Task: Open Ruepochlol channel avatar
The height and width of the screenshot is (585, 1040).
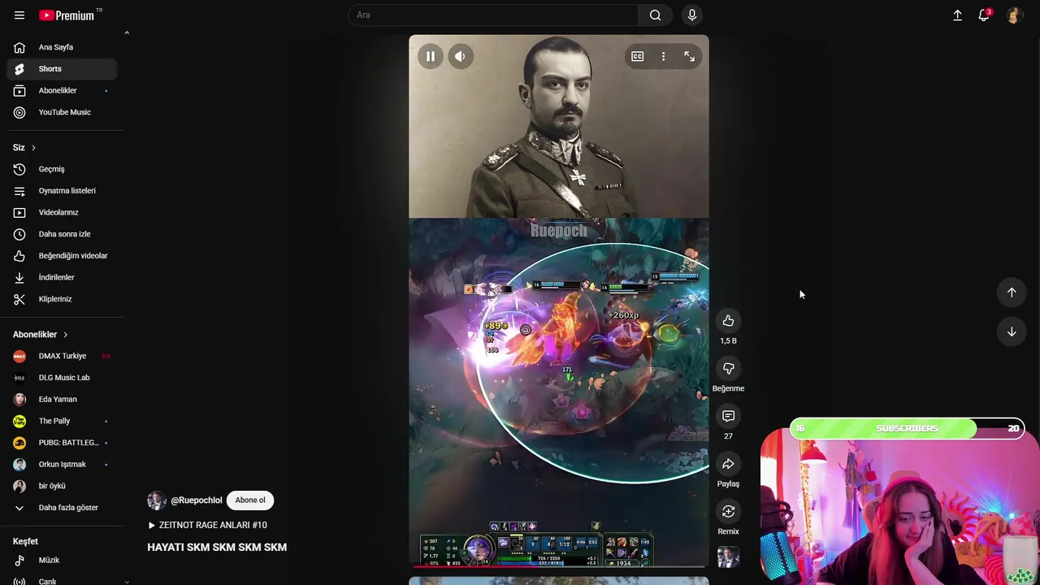Action: 157,500
